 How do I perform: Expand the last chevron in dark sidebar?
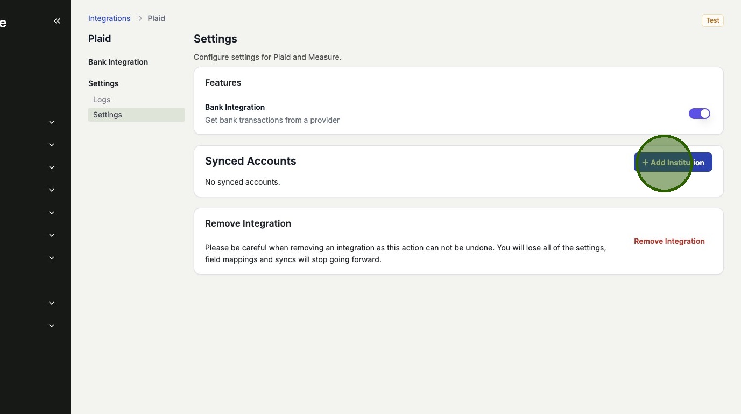tap(52, 326)
